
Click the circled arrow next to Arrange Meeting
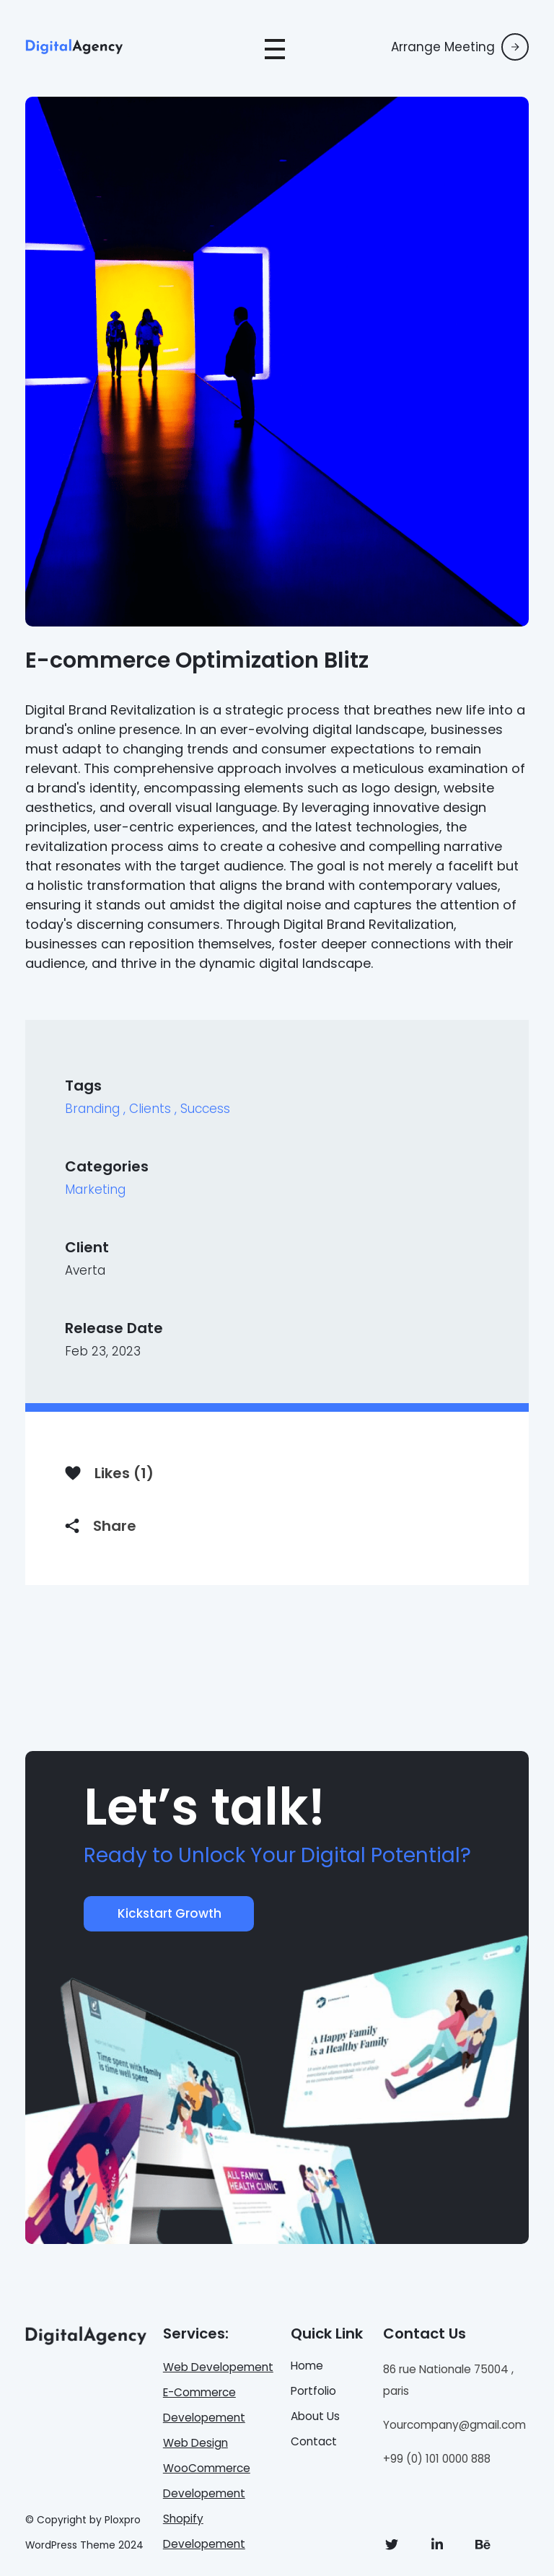point(514,47)
